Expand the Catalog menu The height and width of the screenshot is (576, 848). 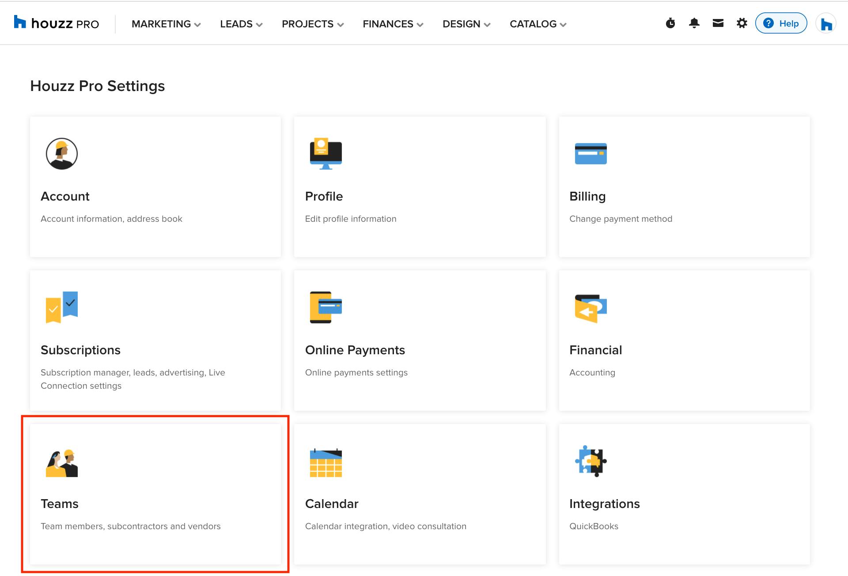pyautogui.click(x=538, y=24)
